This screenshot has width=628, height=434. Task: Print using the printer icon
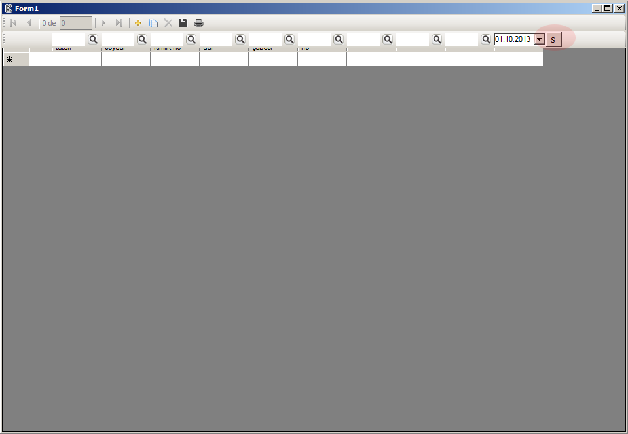(x=198, y=23)
